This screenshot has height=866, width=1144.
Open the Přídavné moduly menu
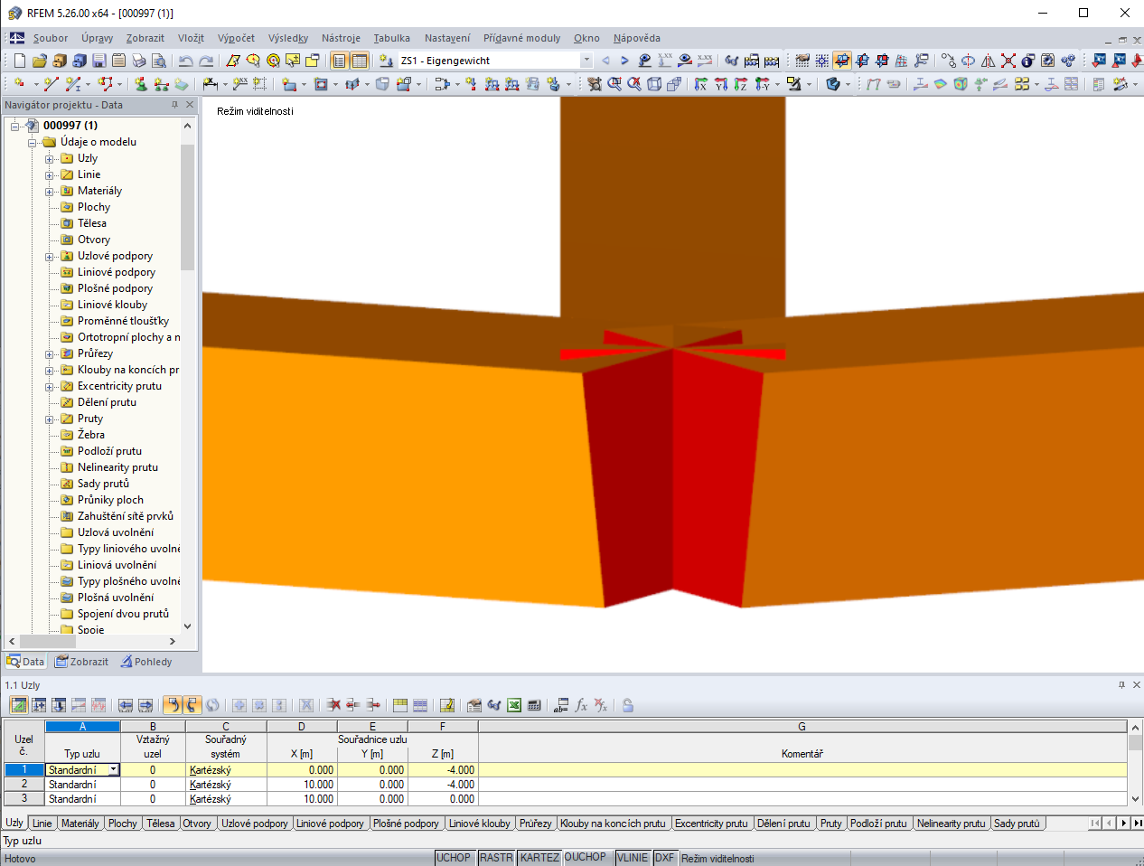[x=521, y=38]
